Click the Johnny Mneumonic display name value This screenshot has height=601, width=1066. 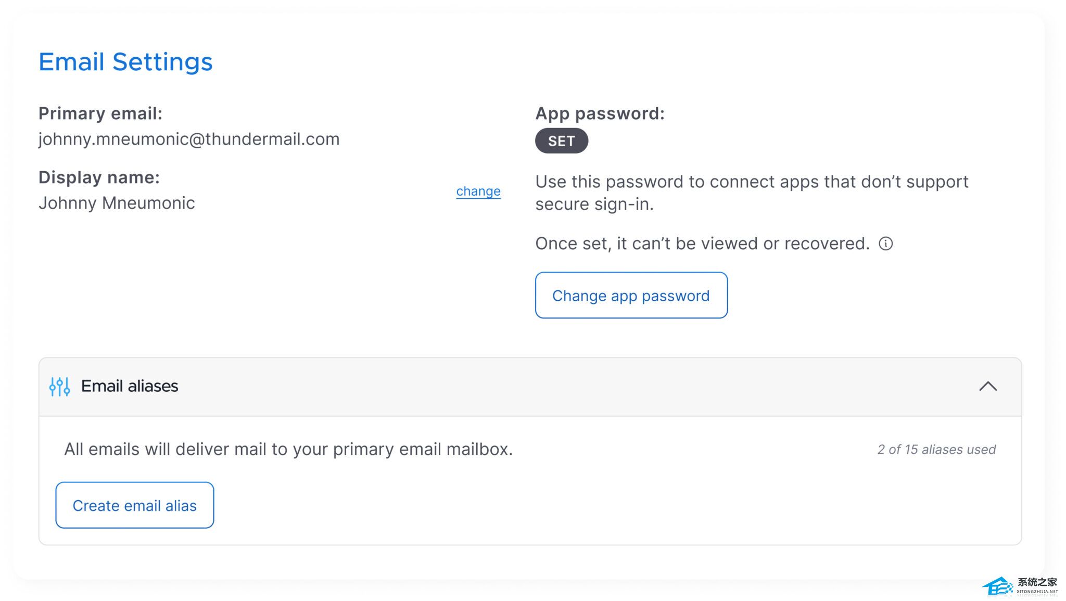coord(117,203)
